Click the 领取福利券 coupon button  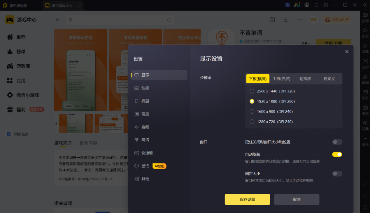pyautogui.click(x=337, y=20)
